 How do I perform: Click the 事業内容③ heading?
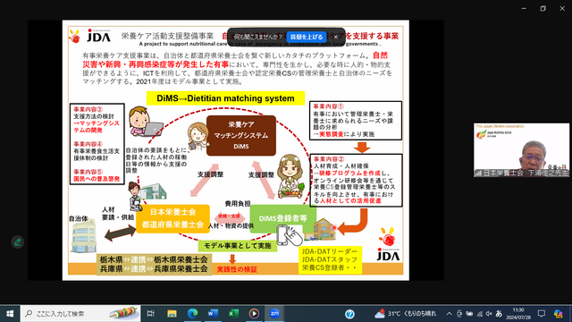click(88, 109)
